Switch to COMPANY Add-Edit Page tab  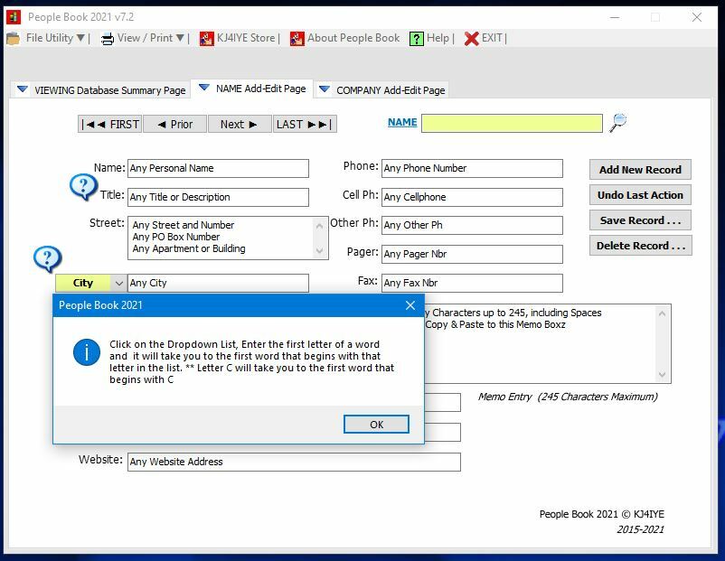(381, 90)
